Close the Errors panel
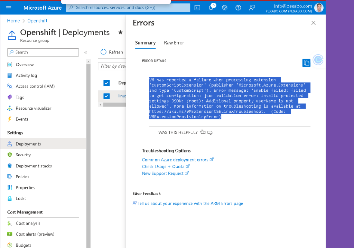Image resolution: width=354 pixels, height=248 pixels. 313,23
